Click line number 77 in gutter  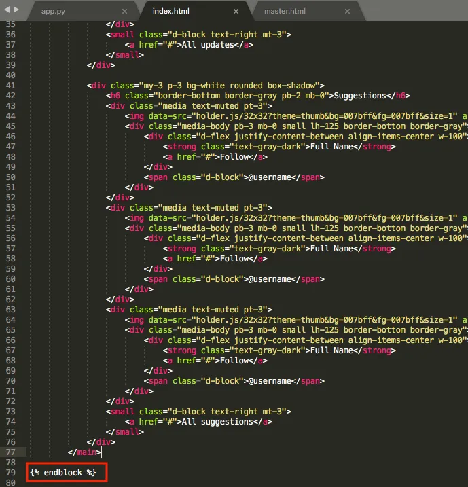11,452
